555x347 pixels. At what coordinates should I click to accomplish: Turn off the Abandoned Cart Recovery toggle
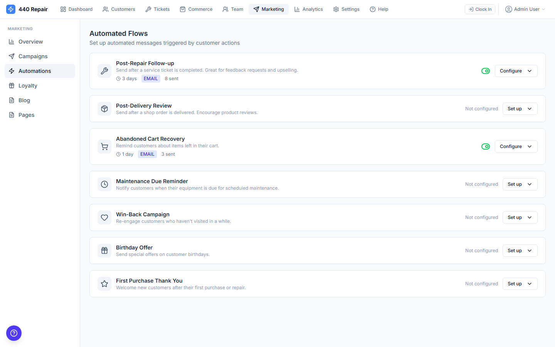tap(486, 147)
